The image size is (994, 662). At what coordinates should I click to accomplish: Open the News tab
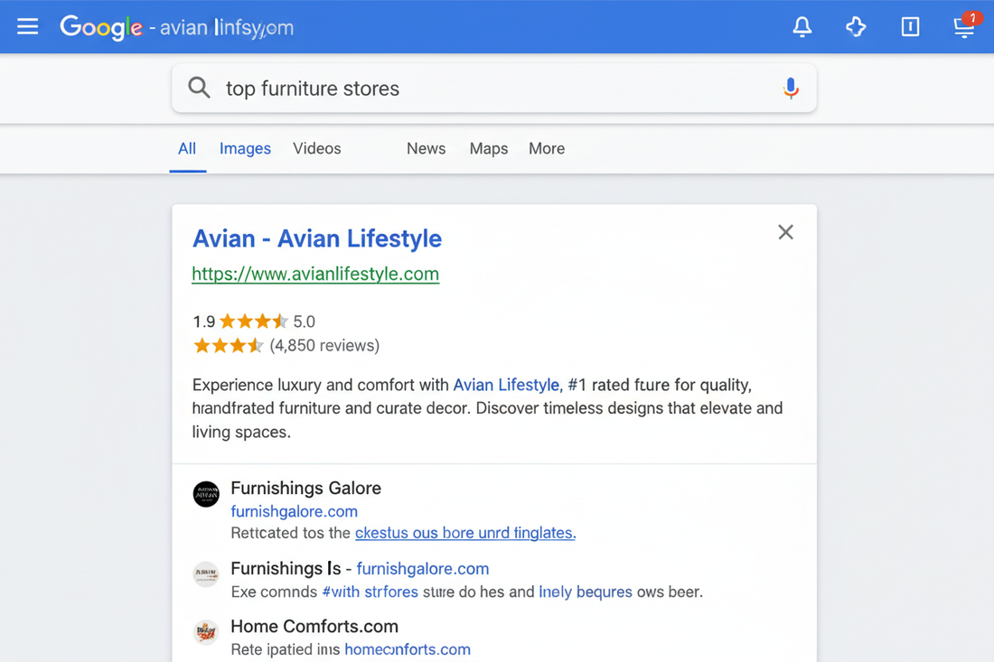(x=426, y=149)
